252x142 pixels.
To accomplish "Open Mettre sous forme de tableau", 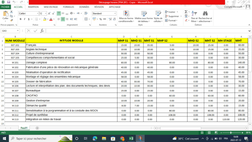I will [144, 17].
